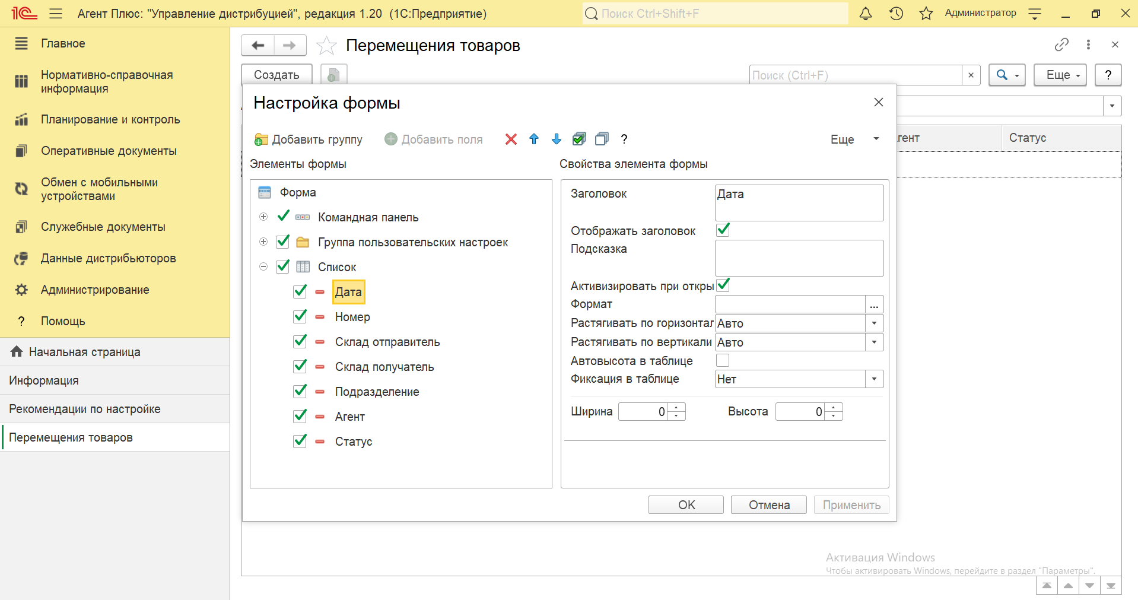Viewport: 1138px width, 600px height.
Task: Open Главное section in sidebar
Action: pos(63,43)
